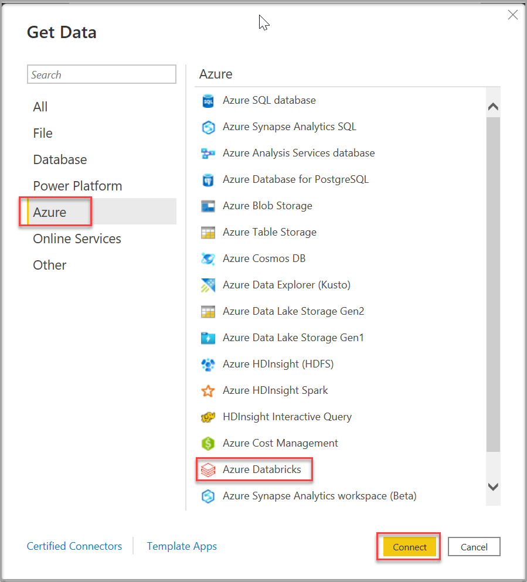Click the Azure Data Explorer (Kusto) icon

208,285
